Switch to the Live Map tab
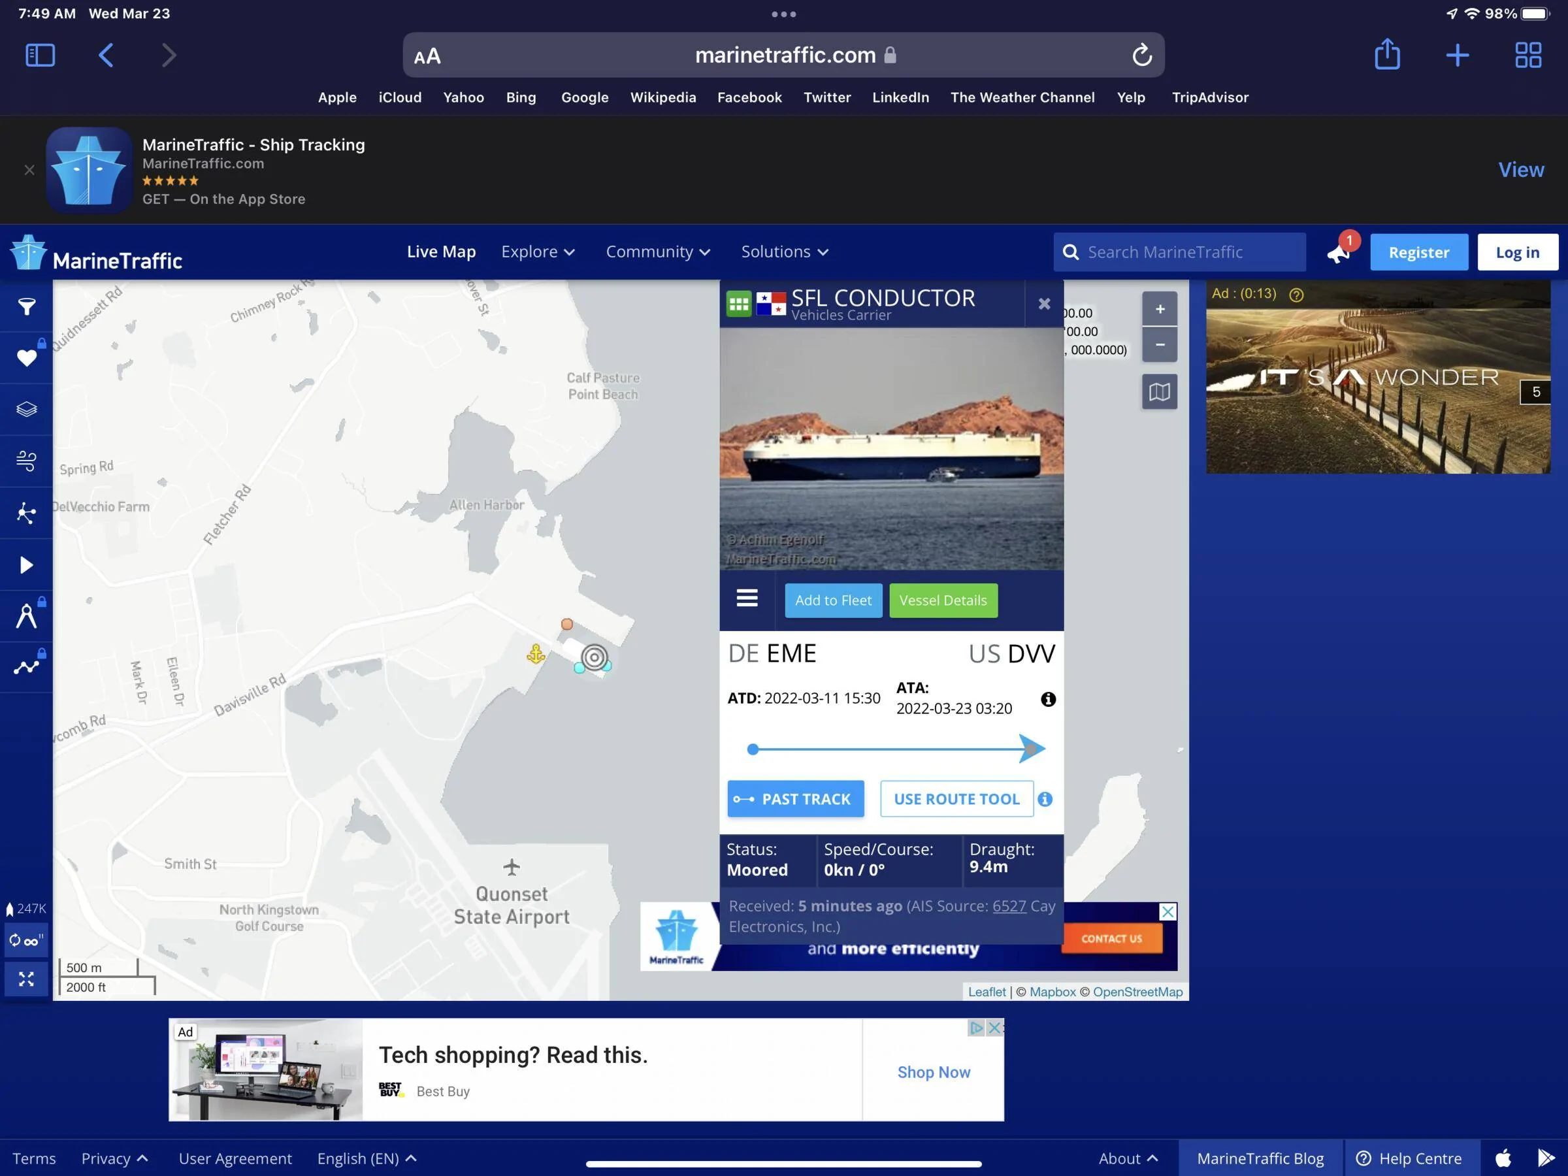This screenshot has height=1176, width=1568. coord(441,252)
